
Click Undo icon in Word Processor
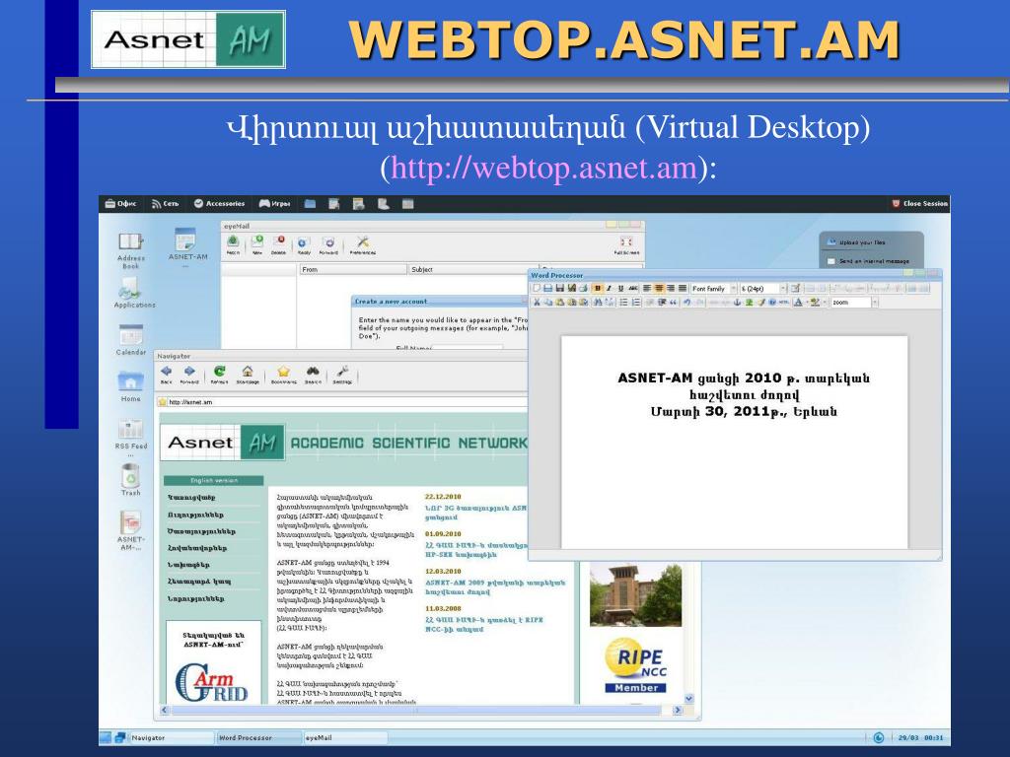coord(686,302)
